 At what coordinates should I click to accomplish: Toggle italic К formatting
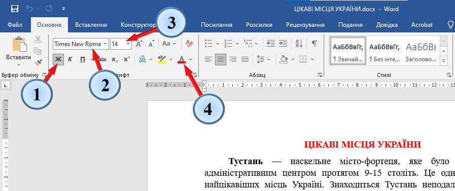70,59
